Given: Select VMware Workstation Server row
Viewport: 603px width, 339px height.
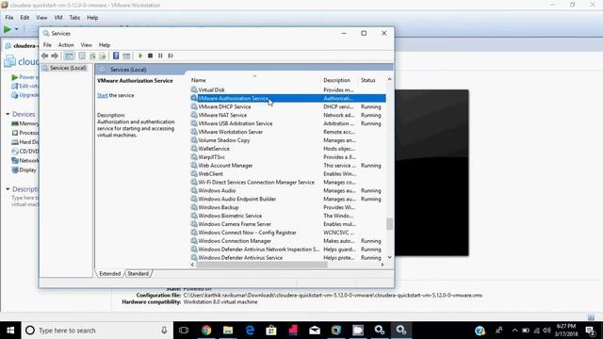Looking at the screenshot, I should coord(287,132).
